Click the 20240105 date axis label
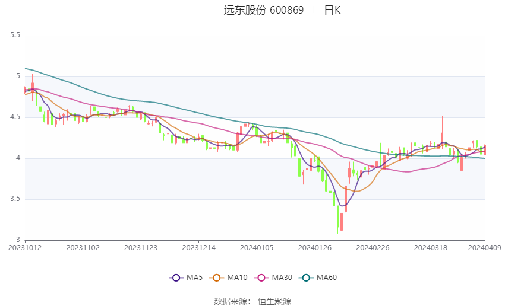The image size is (505, 306). coord(257,248)
